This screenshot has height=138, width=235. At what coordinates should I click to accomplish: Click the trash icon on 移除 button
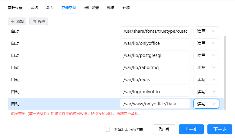34,21
